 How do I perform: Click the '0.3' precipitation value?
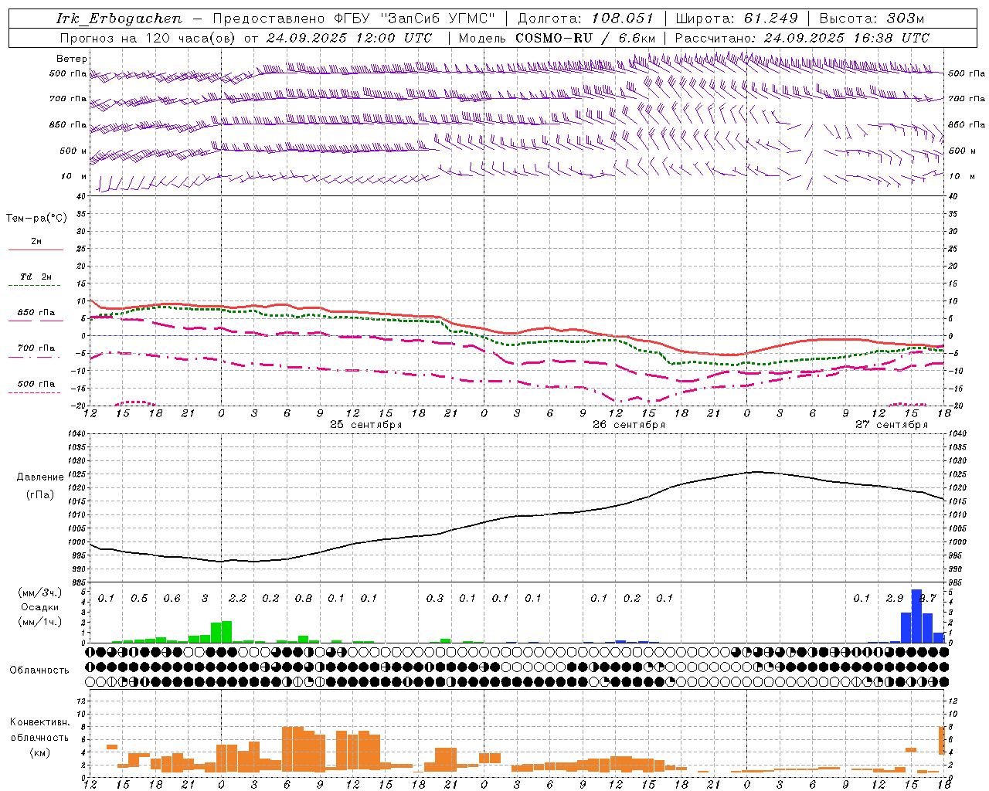click(x=435, y=599)
